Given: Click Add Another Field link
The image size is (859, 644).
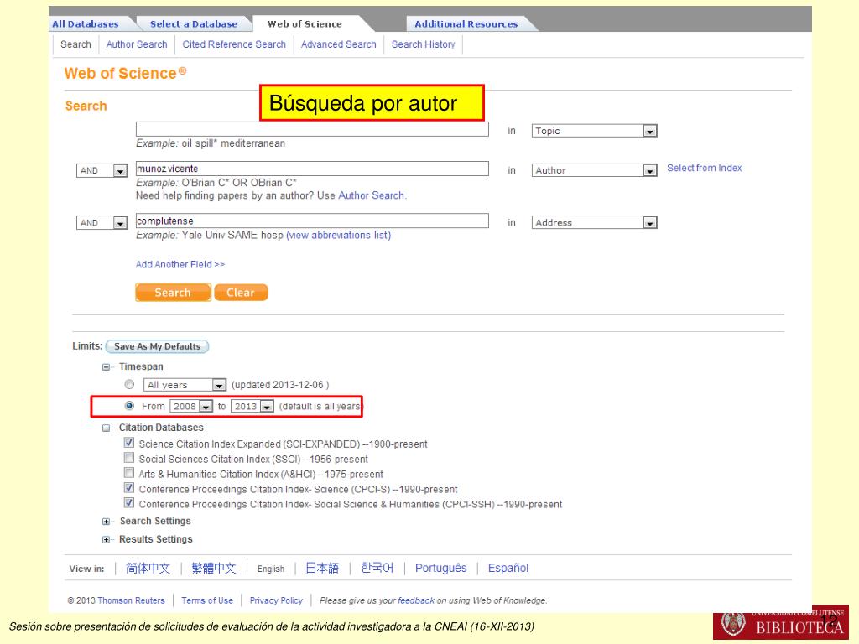Looking at the screenshot, I should click(180, 264).
